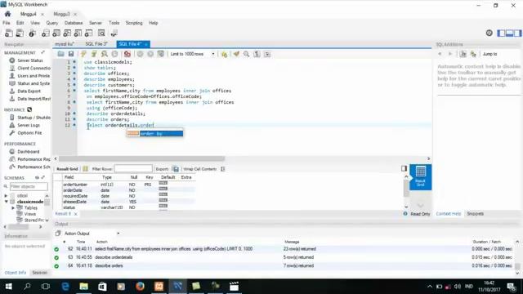Open search table data tool
The width and height of the screenshot is (523, 294).
[101, 33]
